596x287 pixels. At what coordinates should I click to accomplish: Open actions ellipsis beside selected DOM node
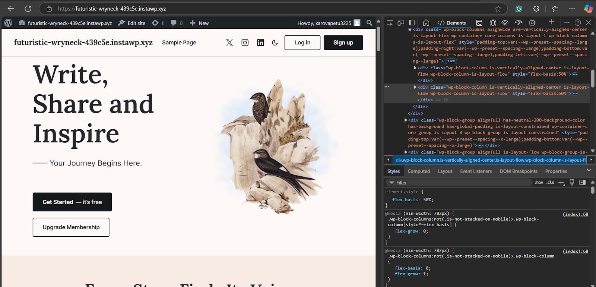pos(387,87)
